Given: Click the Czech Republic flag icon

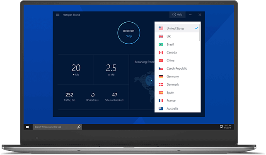Looking at the screenshot, I should tap(161, 68).
